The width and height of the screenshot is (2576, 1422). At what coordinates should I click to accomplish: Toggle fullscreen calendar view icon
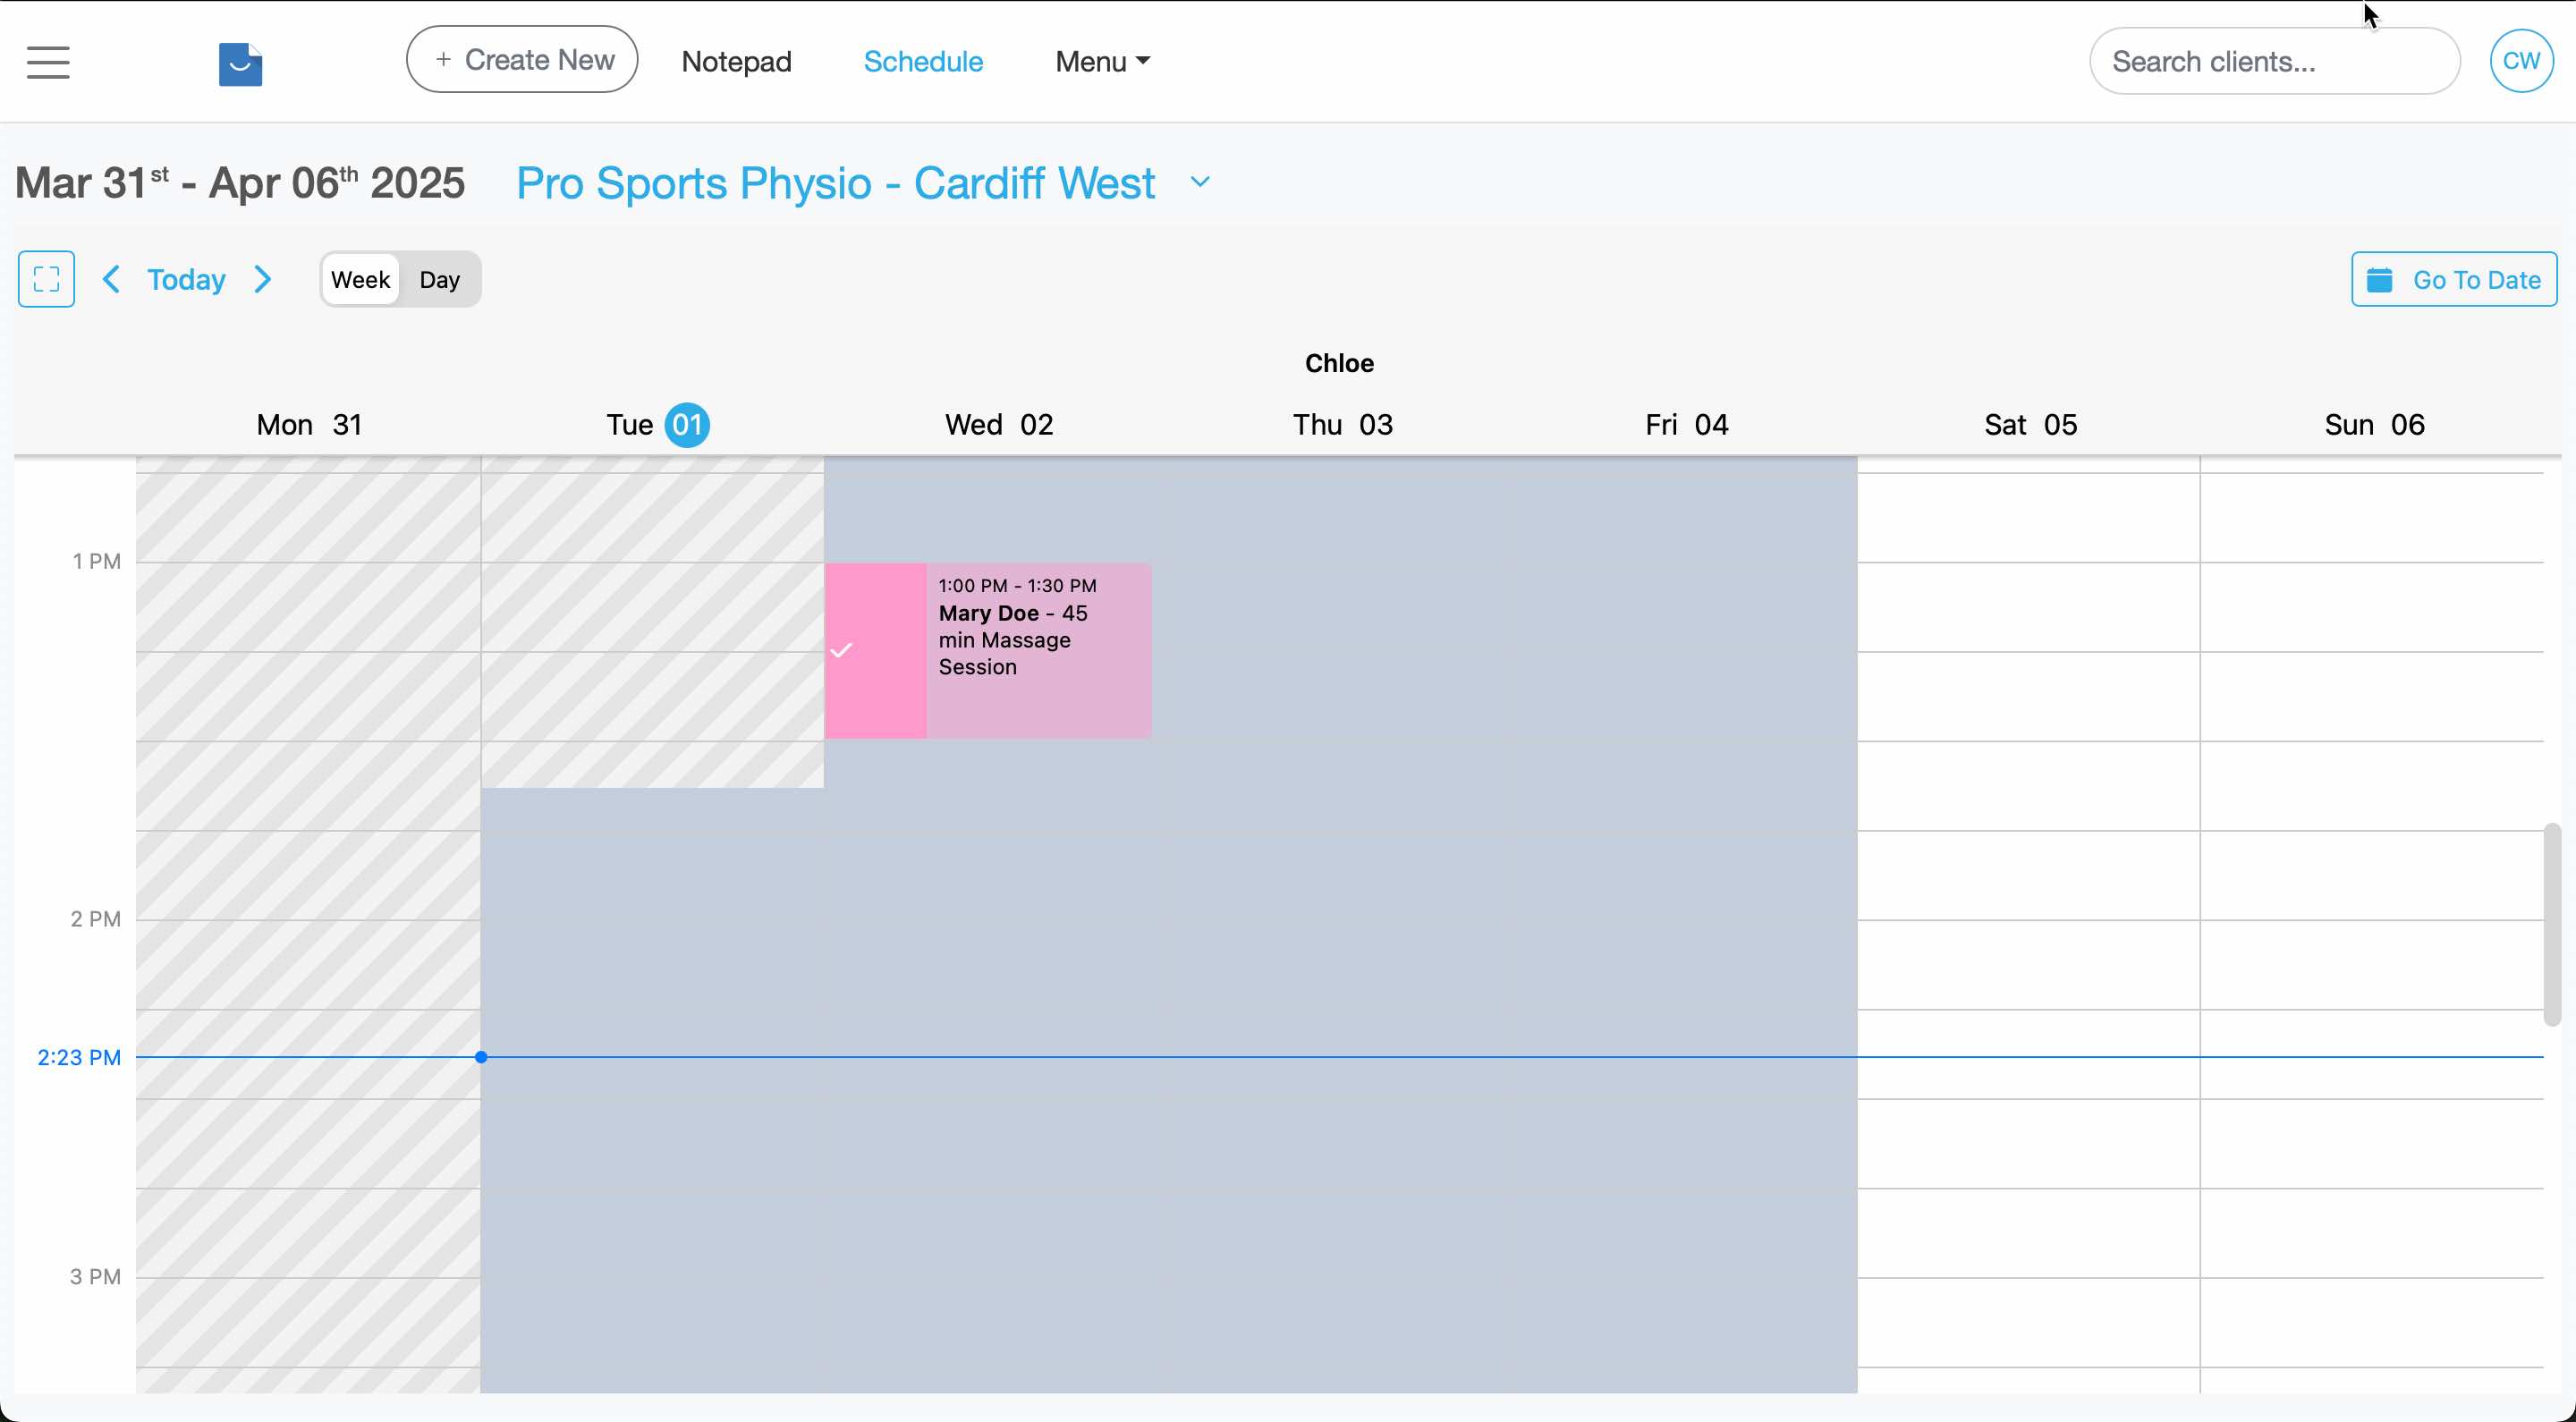click(x=46, y=279)
